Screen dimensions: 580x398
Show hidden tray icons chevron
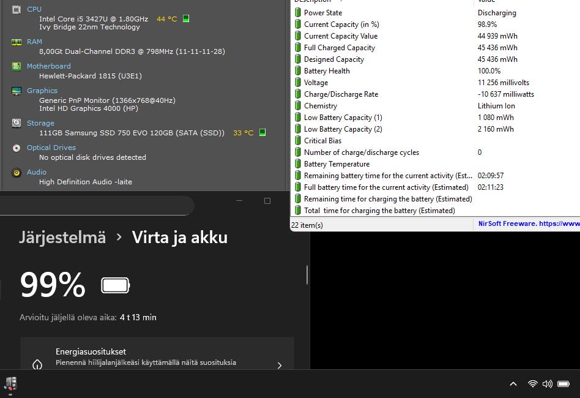click(x=513, y=384)
